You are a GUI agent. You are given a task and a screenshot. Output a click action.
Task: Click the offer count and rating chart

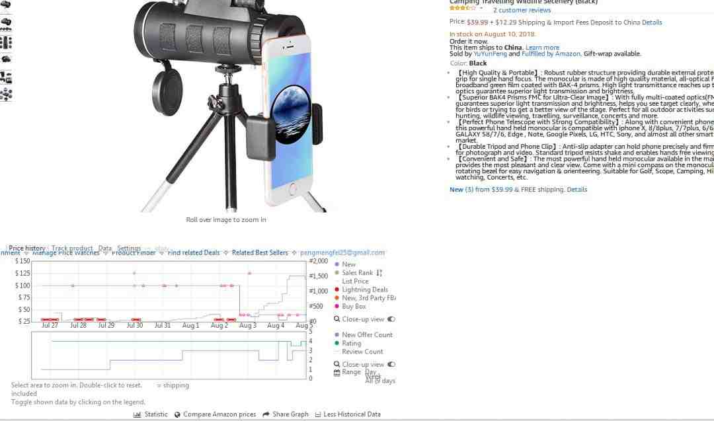coord(169,355)
